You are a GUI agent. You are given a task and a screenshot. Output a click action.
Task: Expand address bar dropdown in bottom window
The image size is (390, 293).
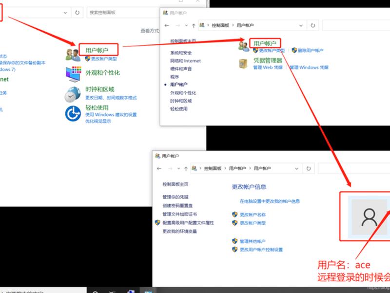296,168
